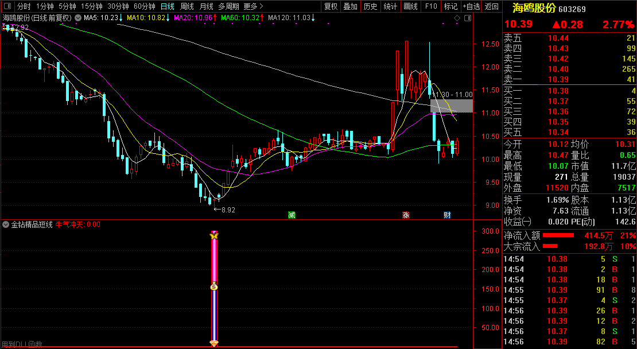Click the panel layout icon in chart header
637x349 pixels.
tap(467, 18)
